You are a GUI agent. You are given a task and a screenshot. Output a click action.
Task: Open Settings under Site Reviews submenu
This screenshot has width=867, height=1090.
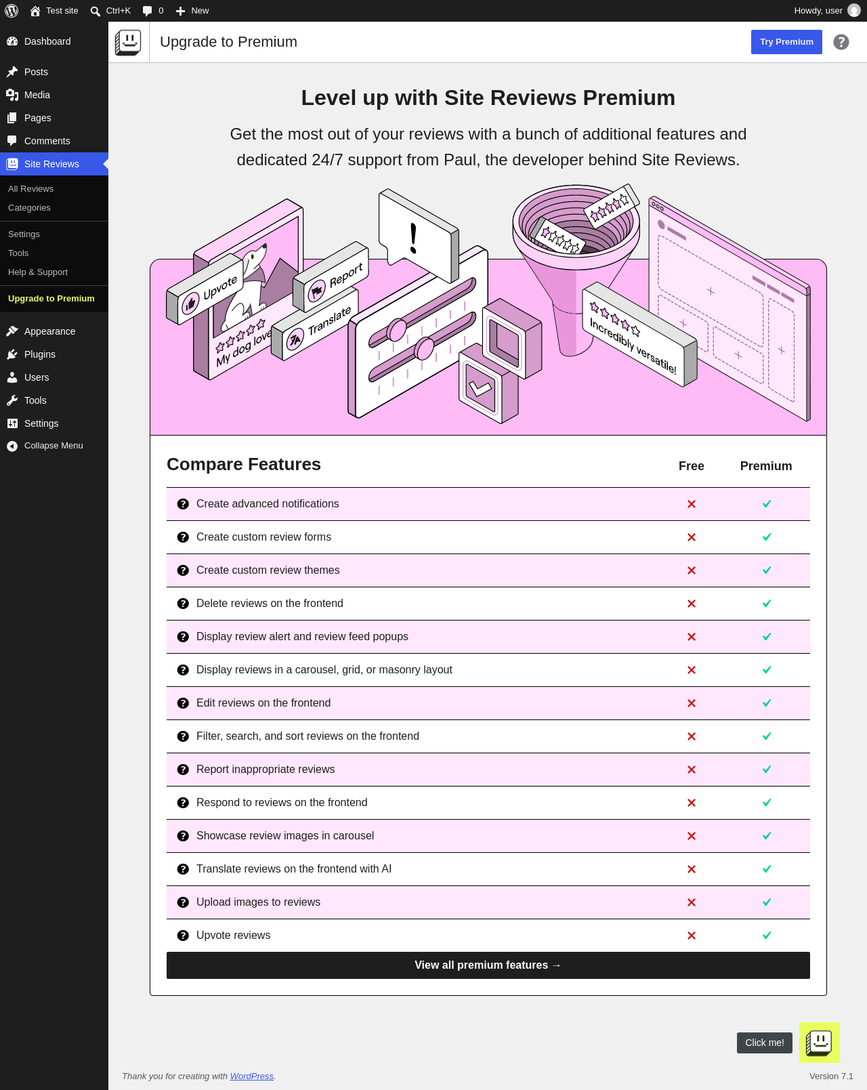[x=54, y=234]
